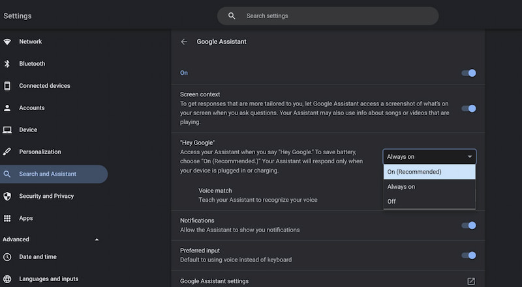Select Search and Assistant in sidebar
Image resolution: width=522 pixels, height=287 pixels.
(x=54, y=174)
